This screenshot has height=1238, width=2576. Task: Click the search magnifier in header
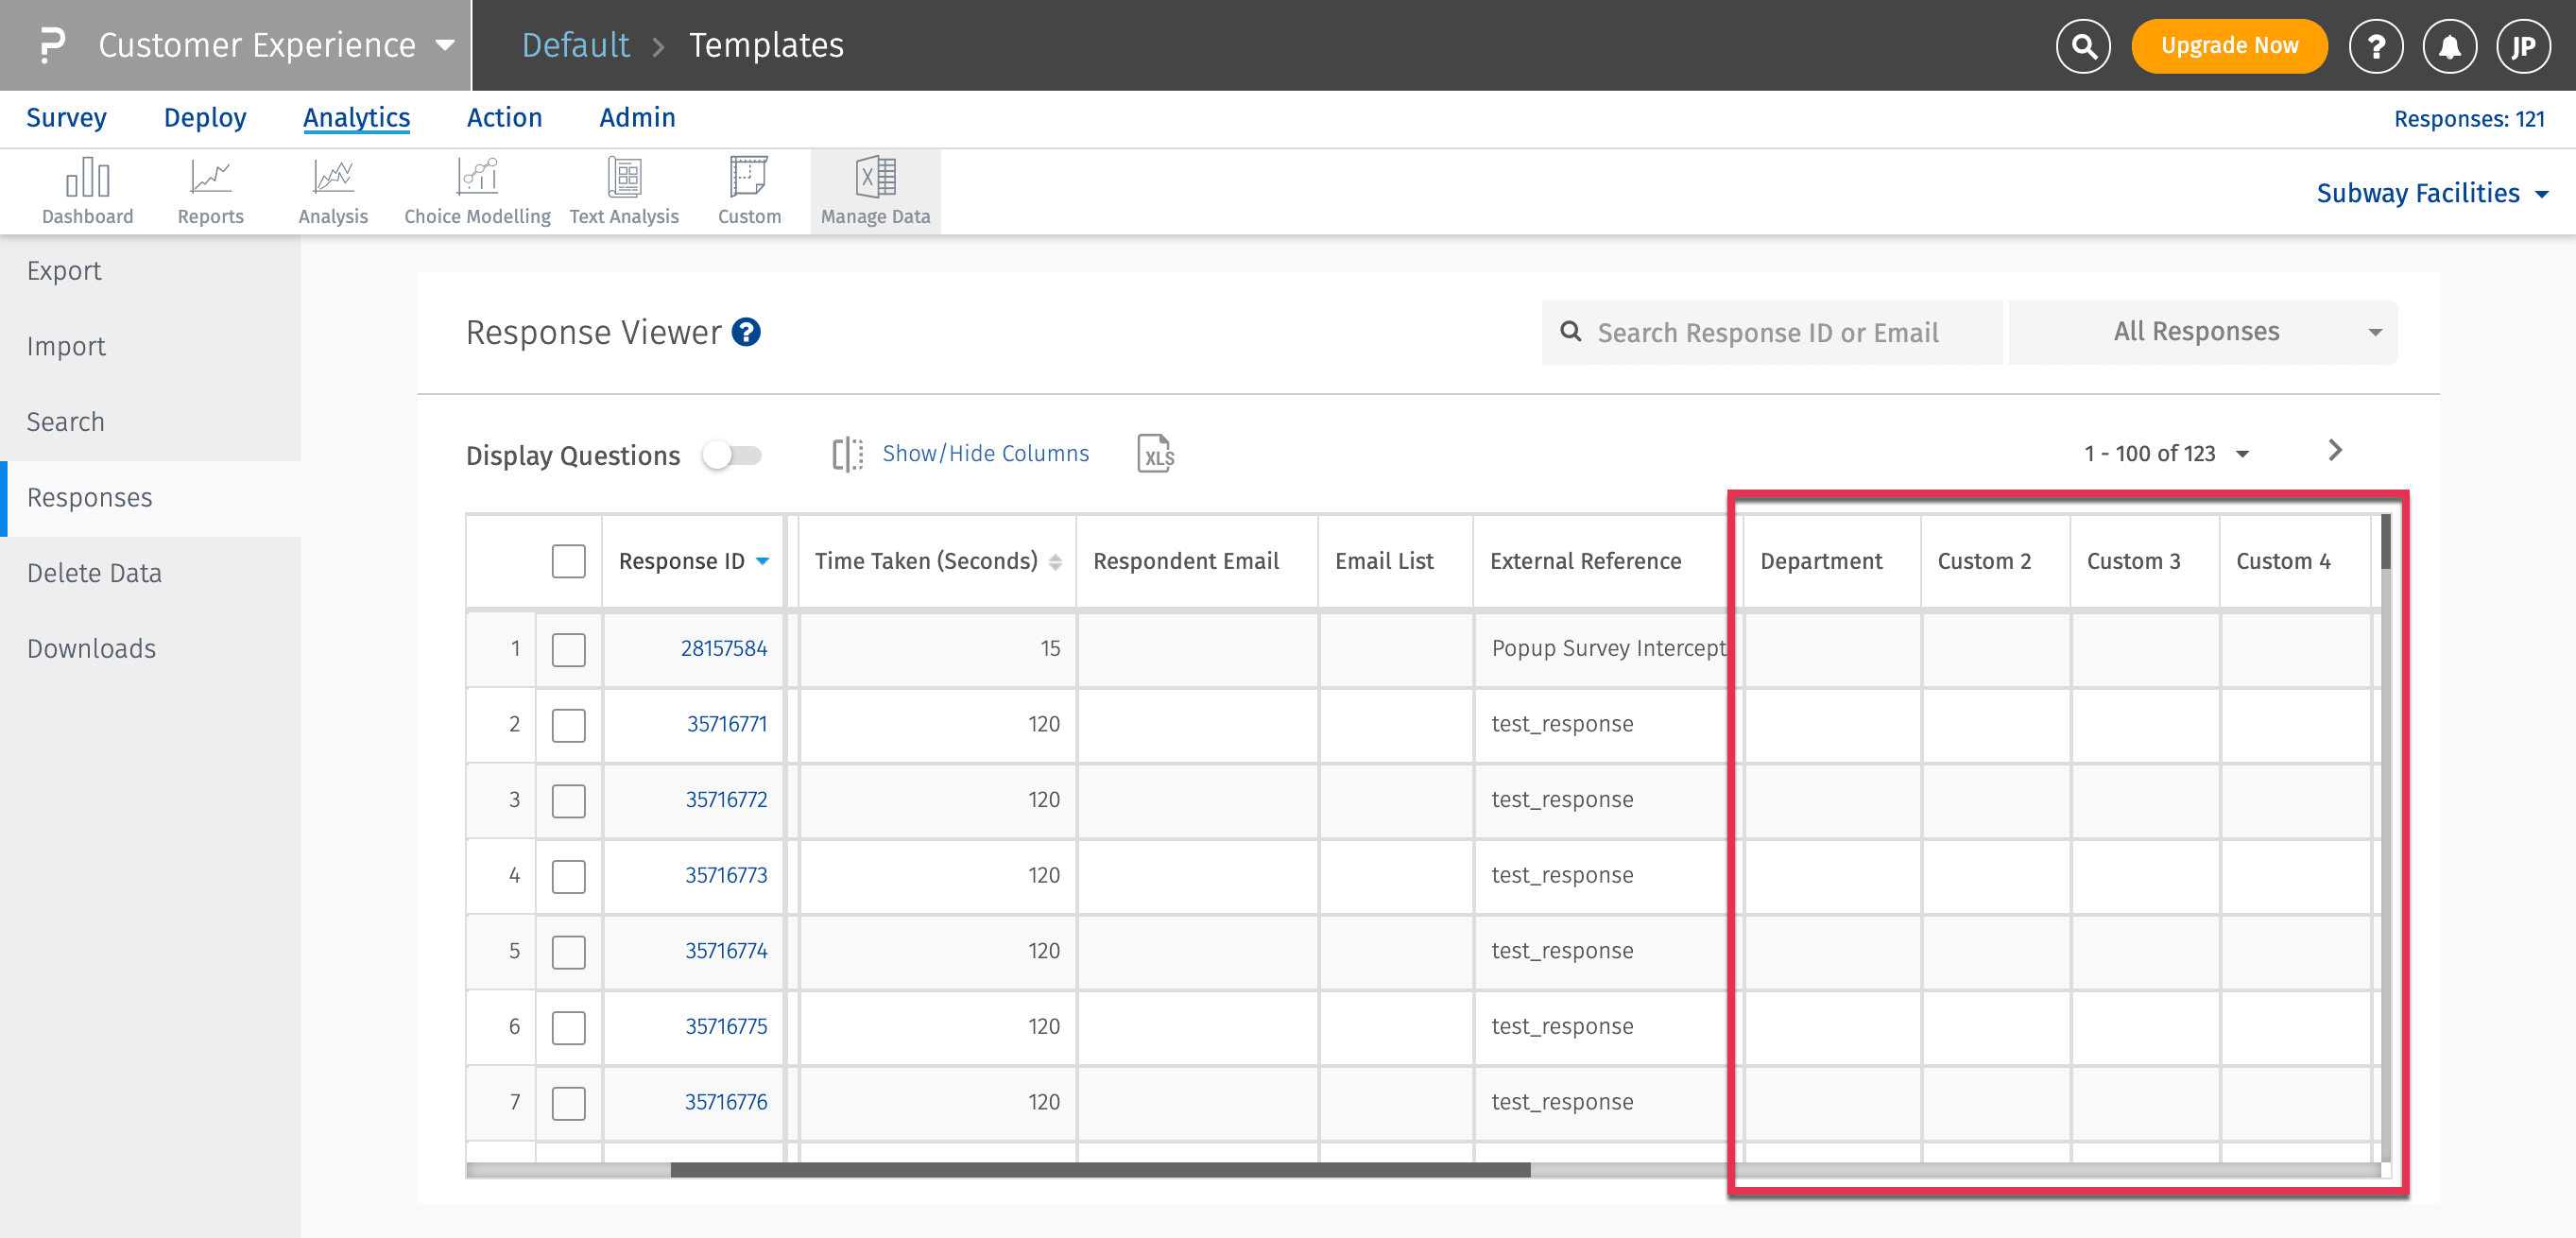coord(2083,46)
